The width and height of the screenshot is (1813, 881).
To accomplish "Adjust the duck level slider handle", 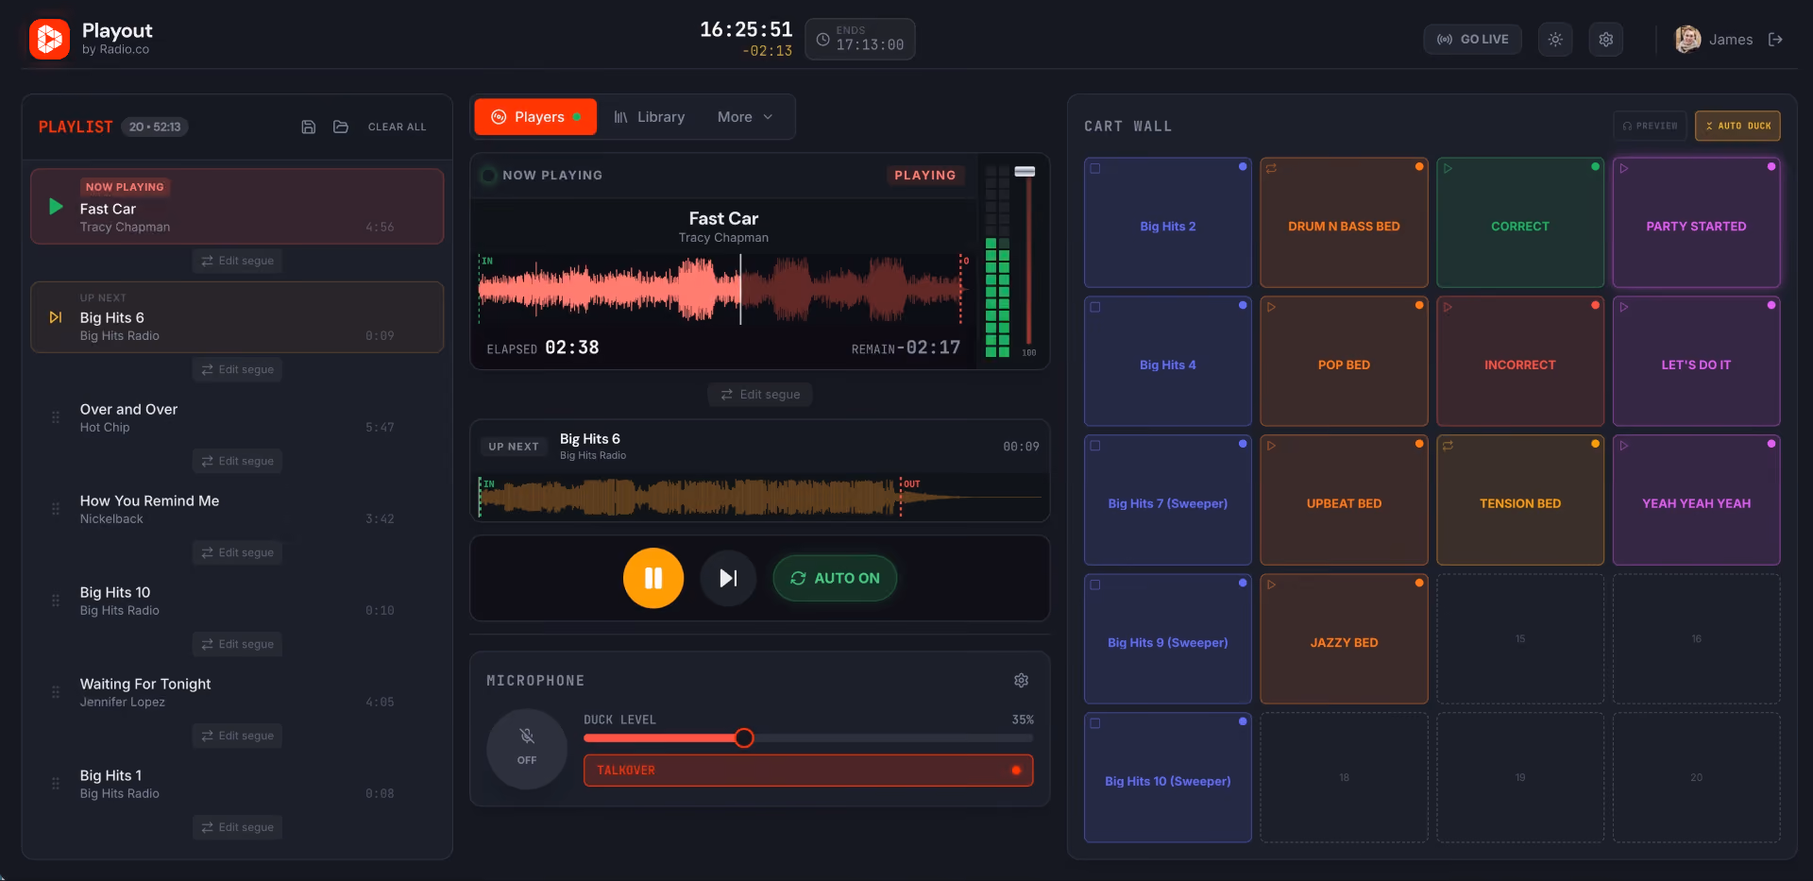I will [744, 737].
